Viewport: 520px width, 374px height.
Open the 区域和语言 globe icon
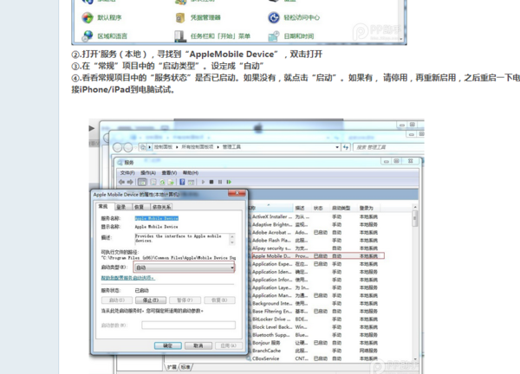(88, 35)
